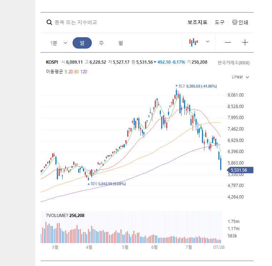Switch to the 주 weekly tab
The image size is (272, 266).
point(101,43)
